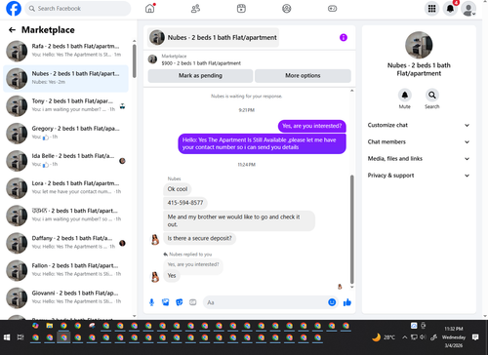Click the conversation list scrollbar thumb
488x355 pixels.
pos(135,61)
